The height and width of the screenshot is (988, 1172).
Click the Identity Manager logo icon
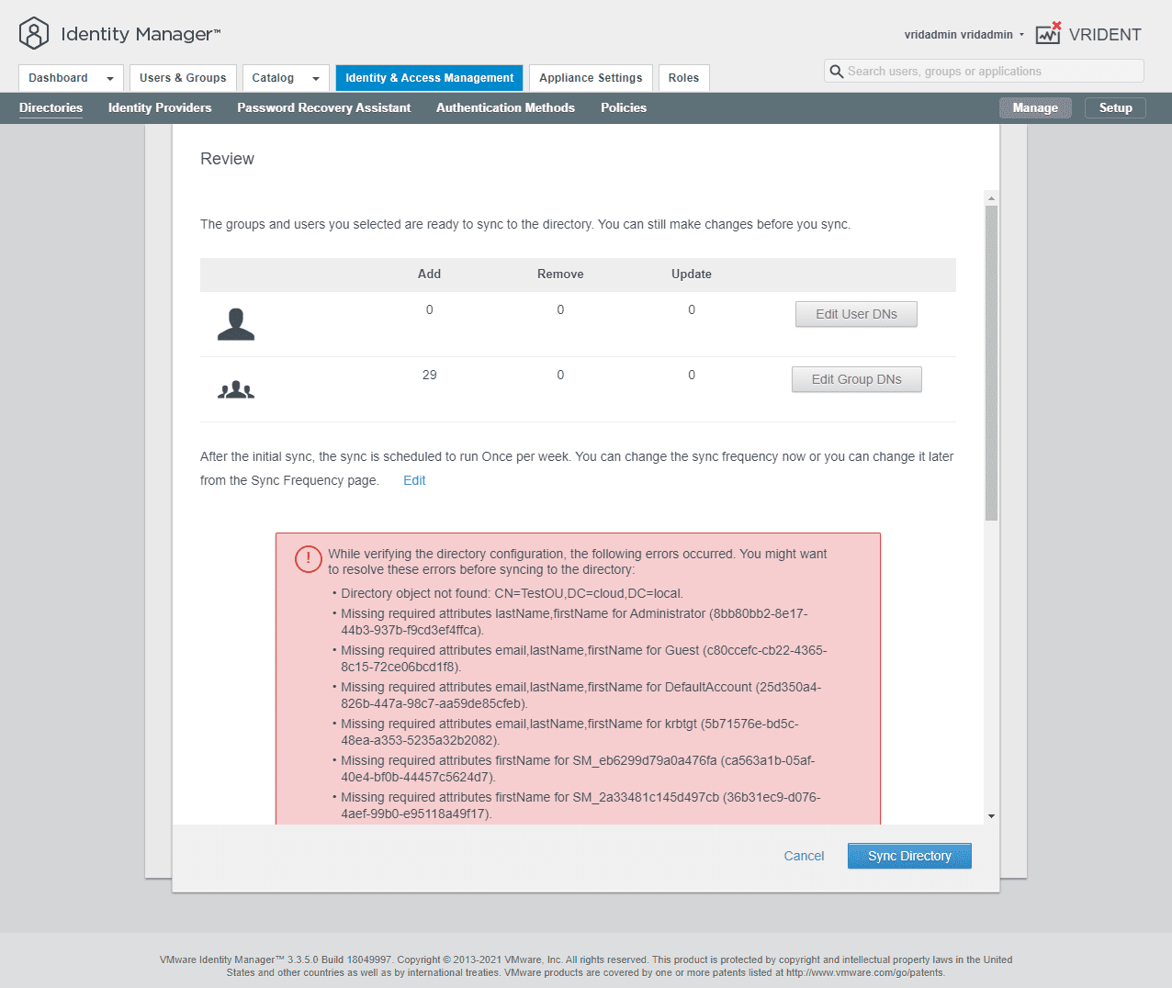(34, 34)
